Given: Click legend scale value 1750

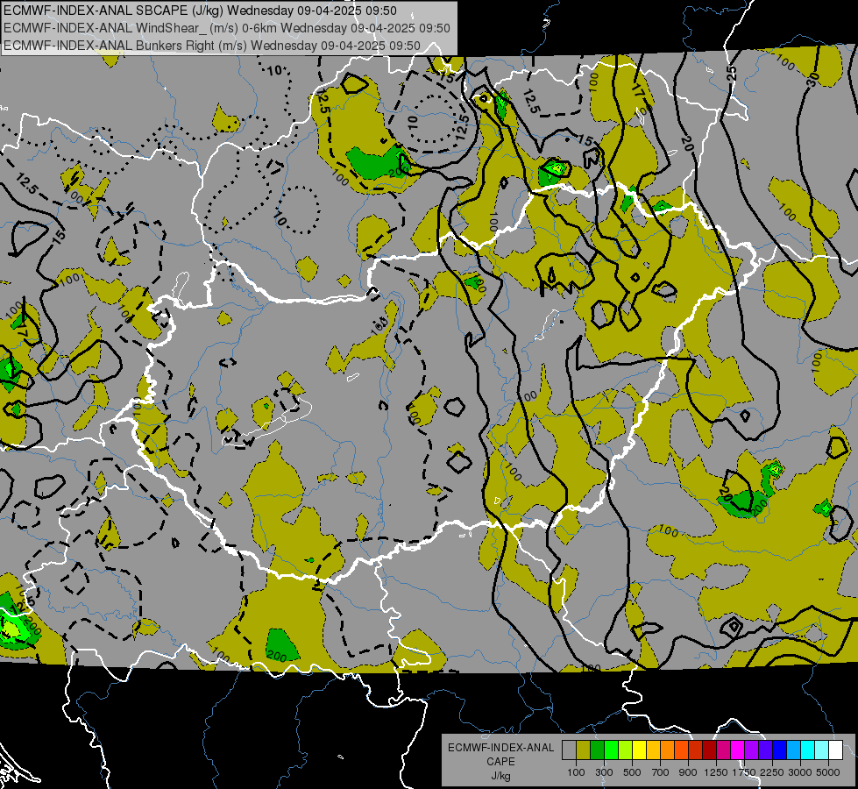Looking at the screenshot, I should [744, 772].
